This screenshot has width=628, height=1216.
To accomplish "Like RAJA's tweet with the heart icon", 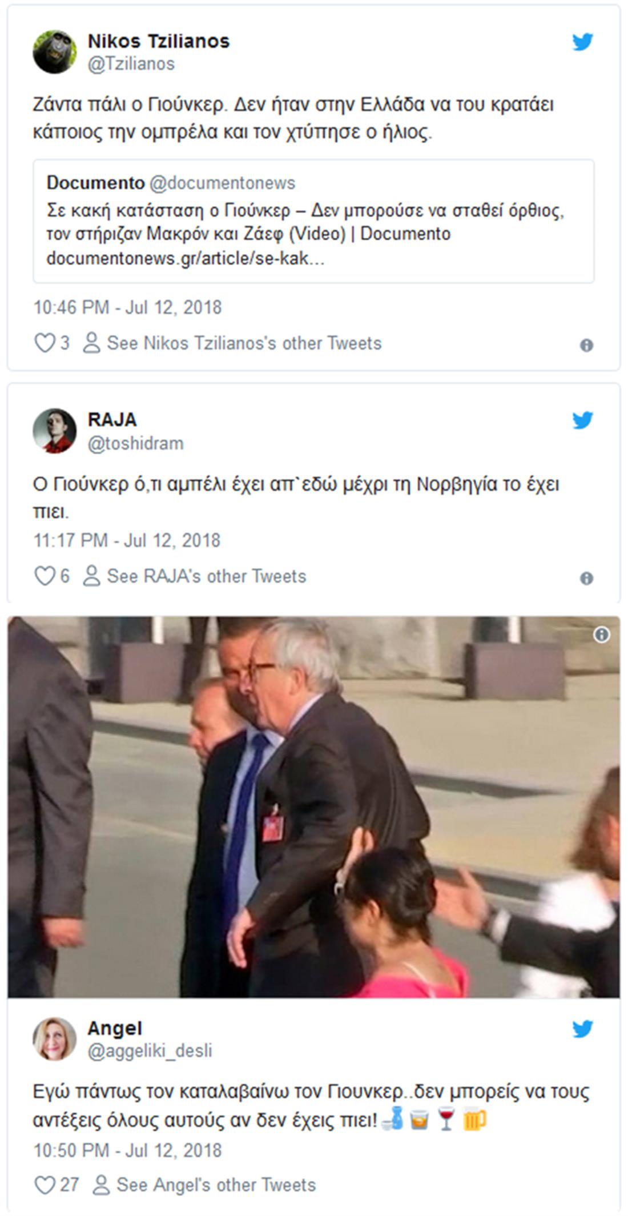I will point(45,576).
